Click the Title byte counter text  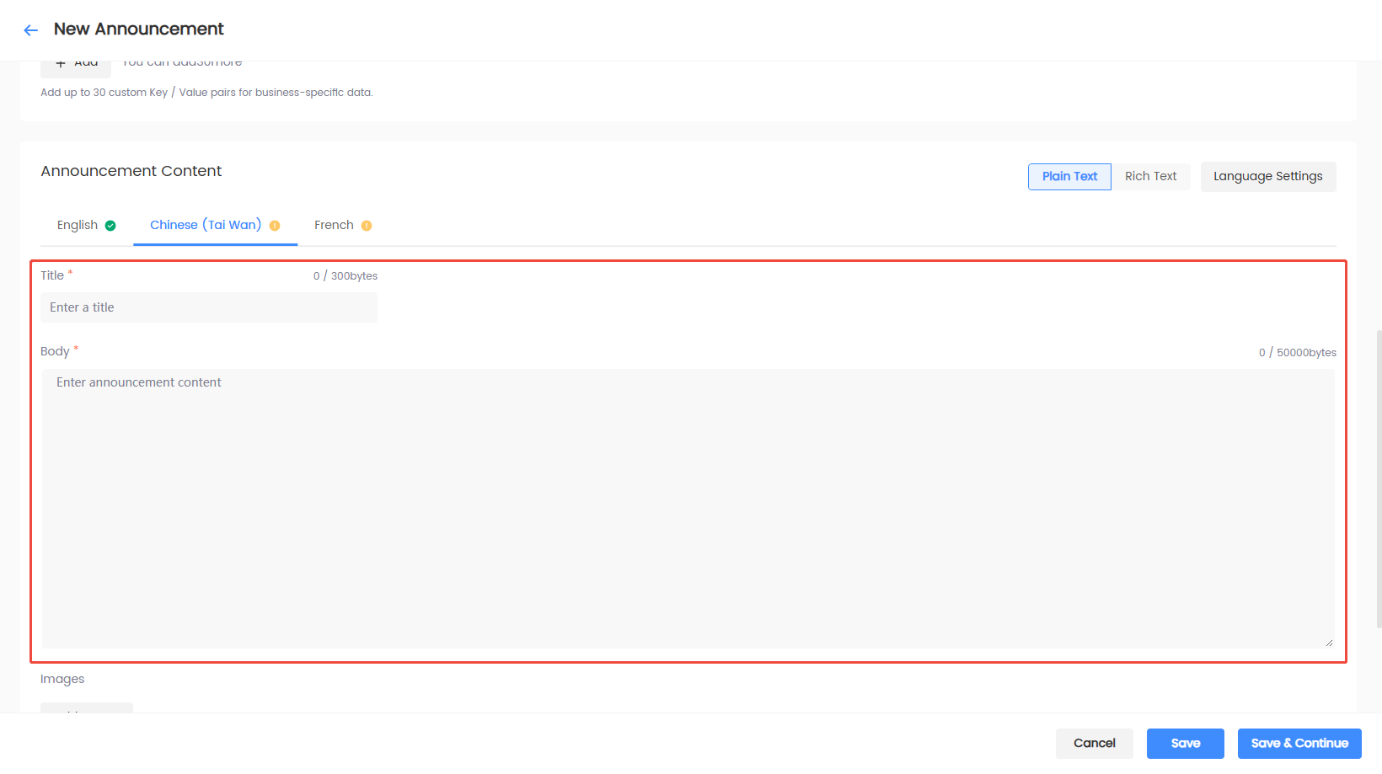point(345,276)
